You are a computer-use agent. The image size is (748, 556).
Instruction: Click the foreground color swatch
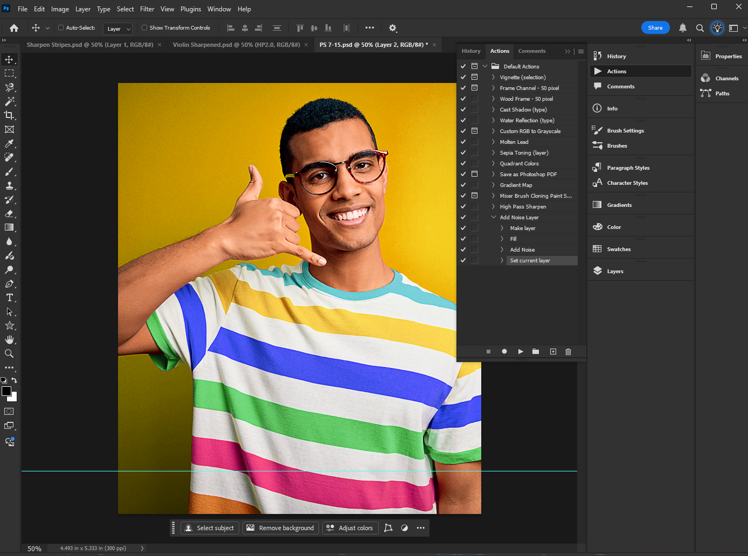tap(6, 392)
